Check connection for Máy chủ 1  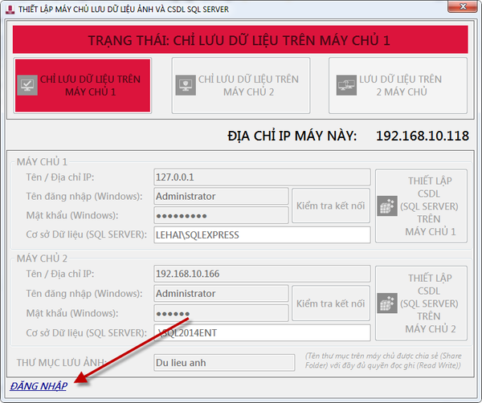point(331,206)
